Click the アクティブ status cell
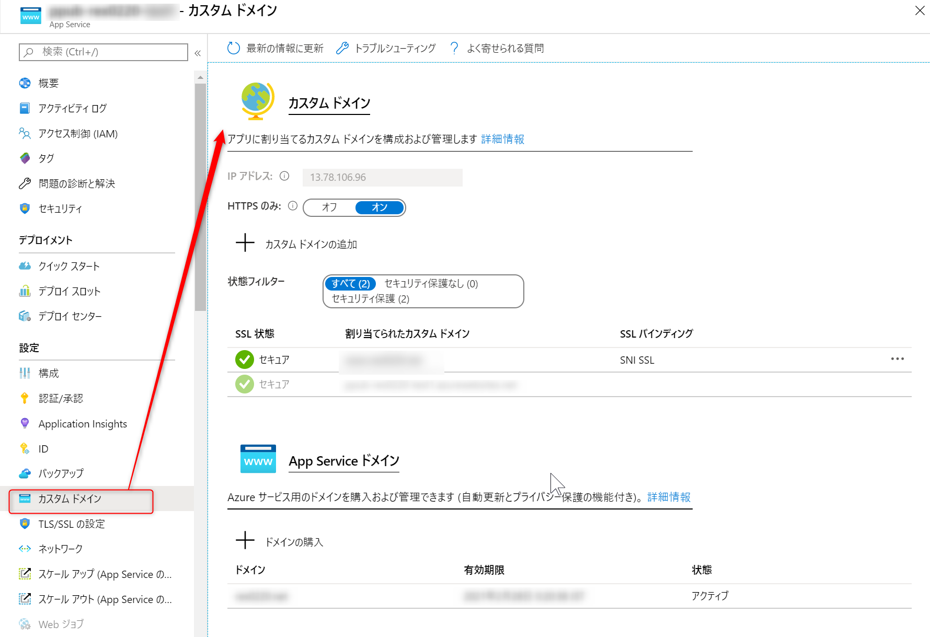Image resolution: width=930 pixels, height=637 pixels. [710, 596]
